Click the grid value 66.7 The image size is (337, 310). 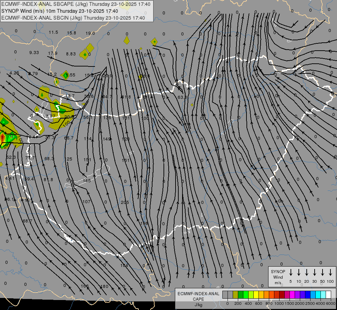69,138
